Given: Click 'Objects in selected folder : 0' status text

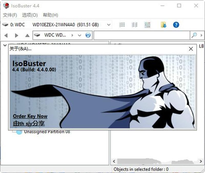Looking at the screenshot, I should [141, 169].
